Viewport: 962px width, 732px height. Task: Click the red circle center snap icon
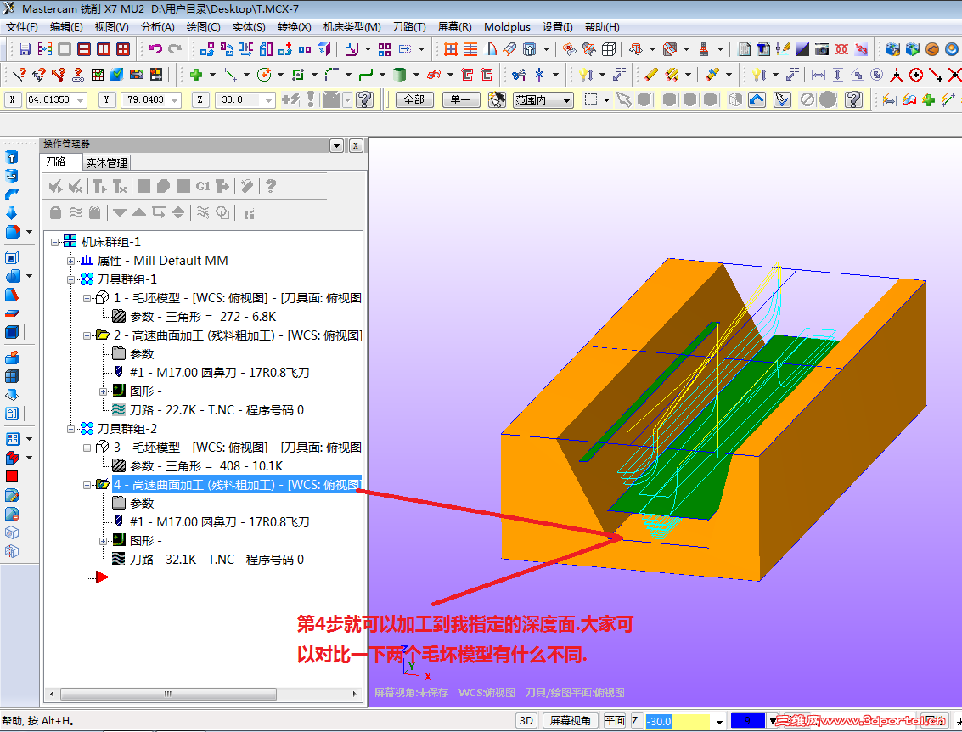[x=916, y=75]
